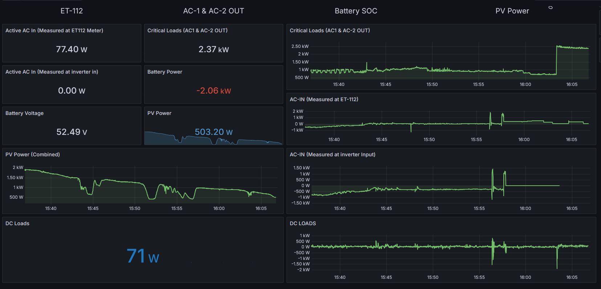Open Active AC In (Measured at inverter in) panel menu
Image resolution: width=601 pixels, height=289 pixels.
pyautogui.click(x=52, y=72)
